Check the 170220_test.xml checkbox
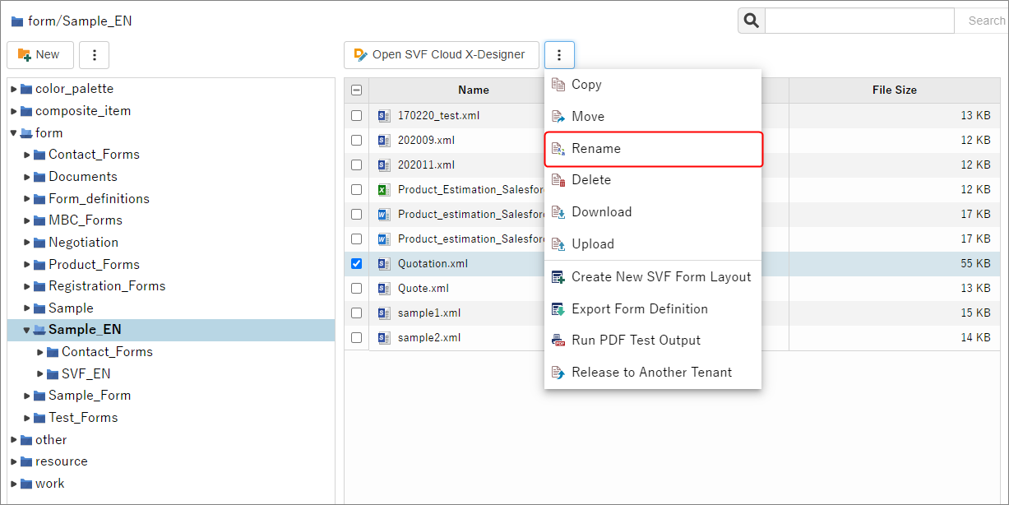The image size is (1009, 505). point(356,116)
